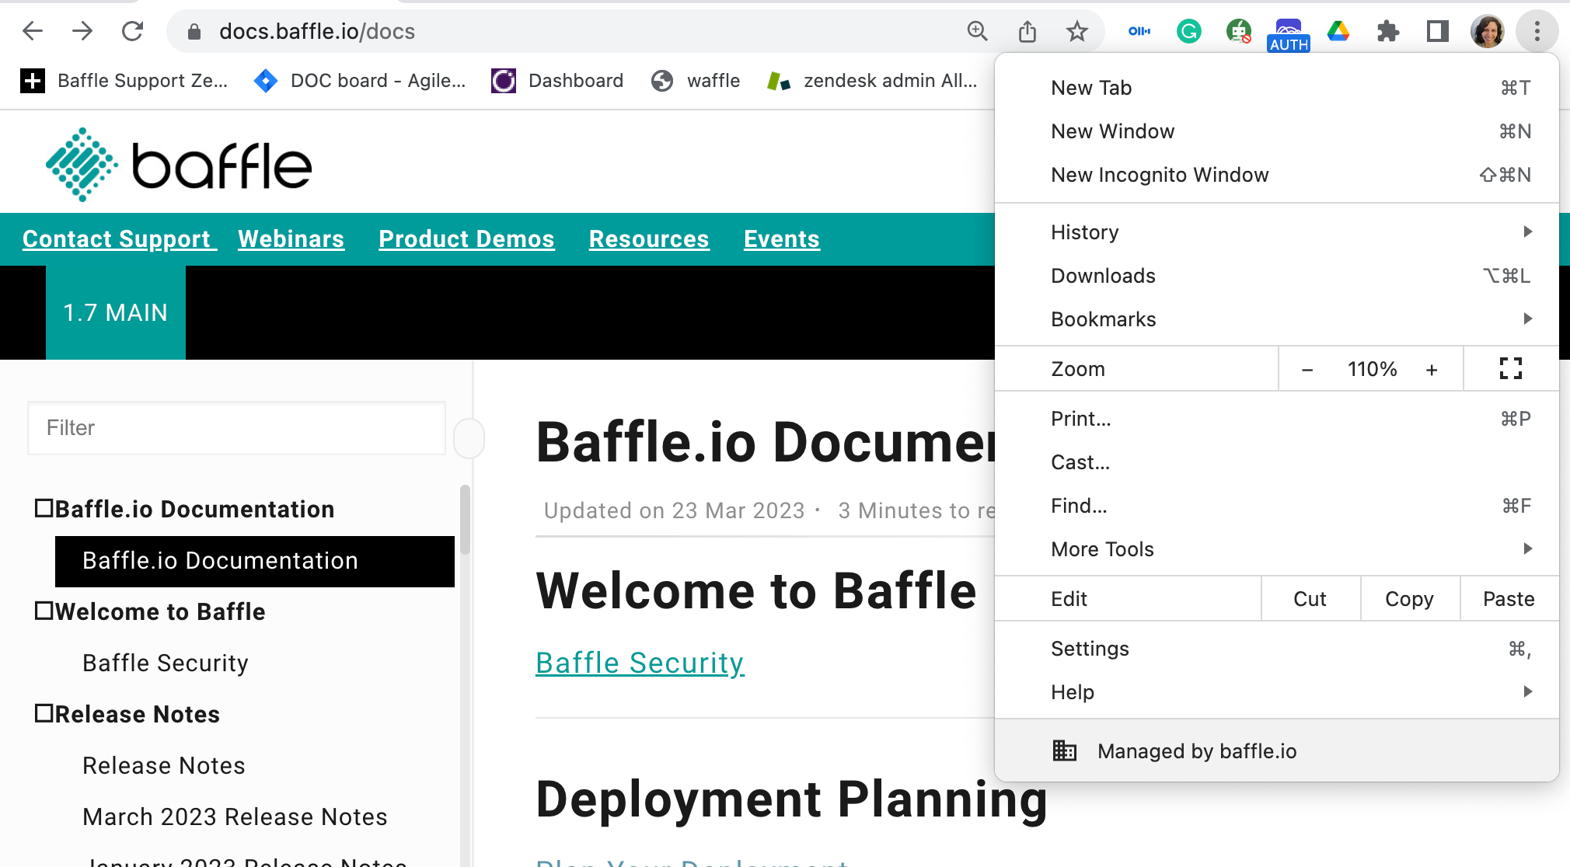This screenshot has width=1570, height=867.
Task: Bookmark this page with the star icon
Action: [x=1076, y=31]
